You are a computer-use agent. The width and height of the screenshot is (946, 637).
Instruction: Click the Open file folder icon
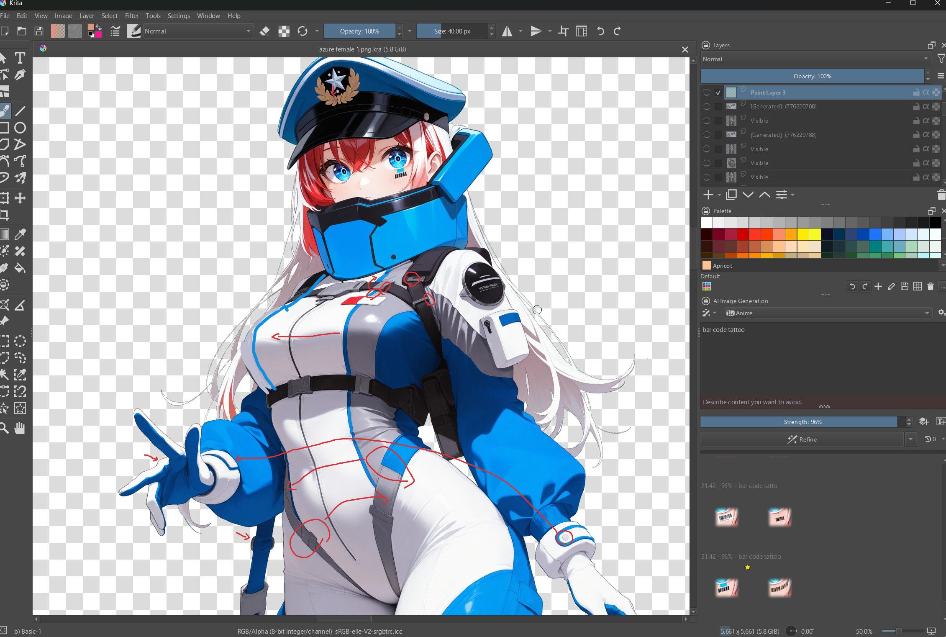pos(21,31)
